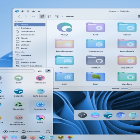The image size is (140, 140).
Task: Open the Documents folder in file view
Action: pos(96,44)
